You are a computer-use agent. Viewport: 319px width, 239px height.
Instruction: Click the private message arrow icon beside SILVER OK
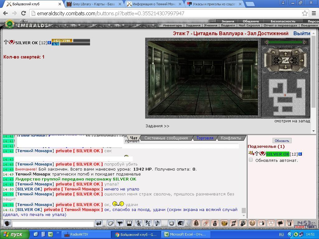tap(251, 153)
